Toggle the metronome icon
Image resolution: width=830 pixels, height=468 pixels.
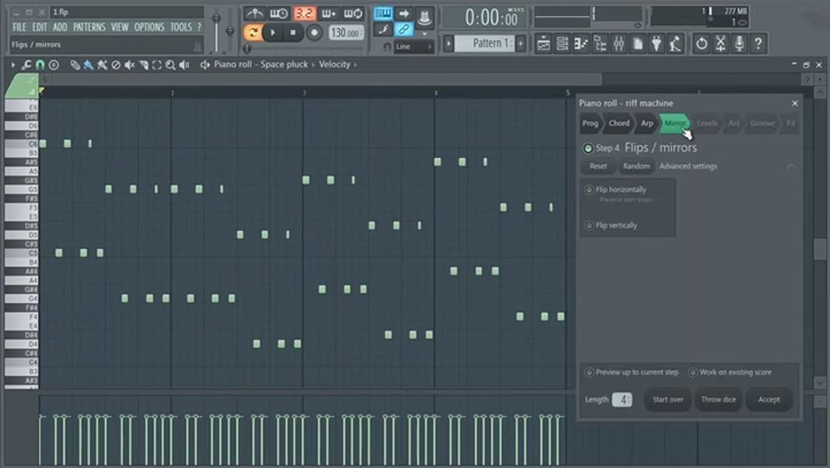coord(254,14)
